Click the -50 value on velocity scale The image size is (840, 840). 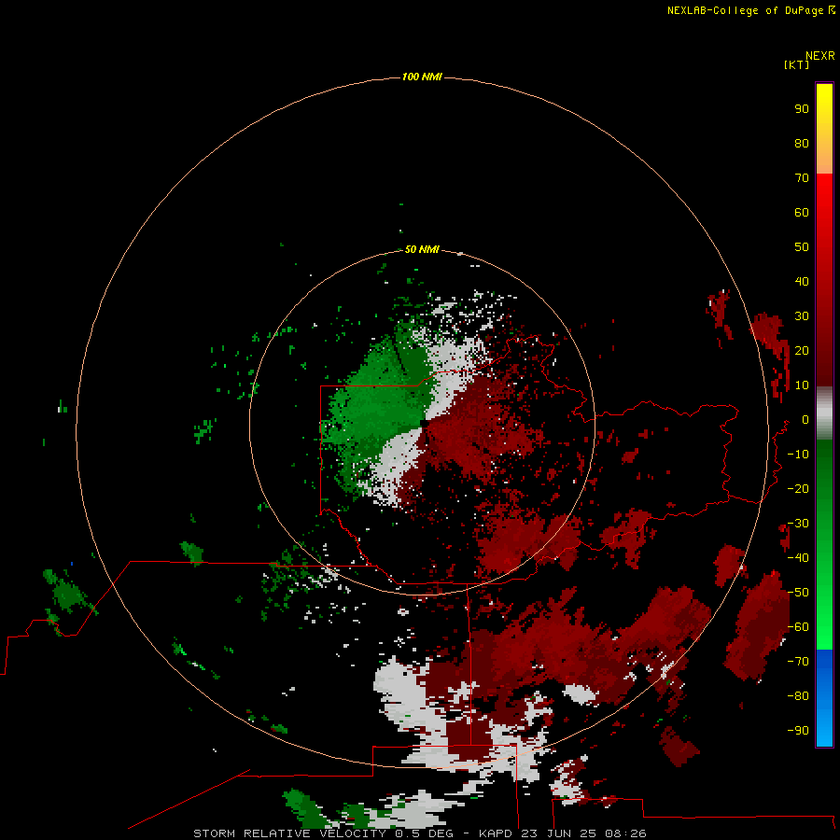pyautogui.click(x=798, y=593)
